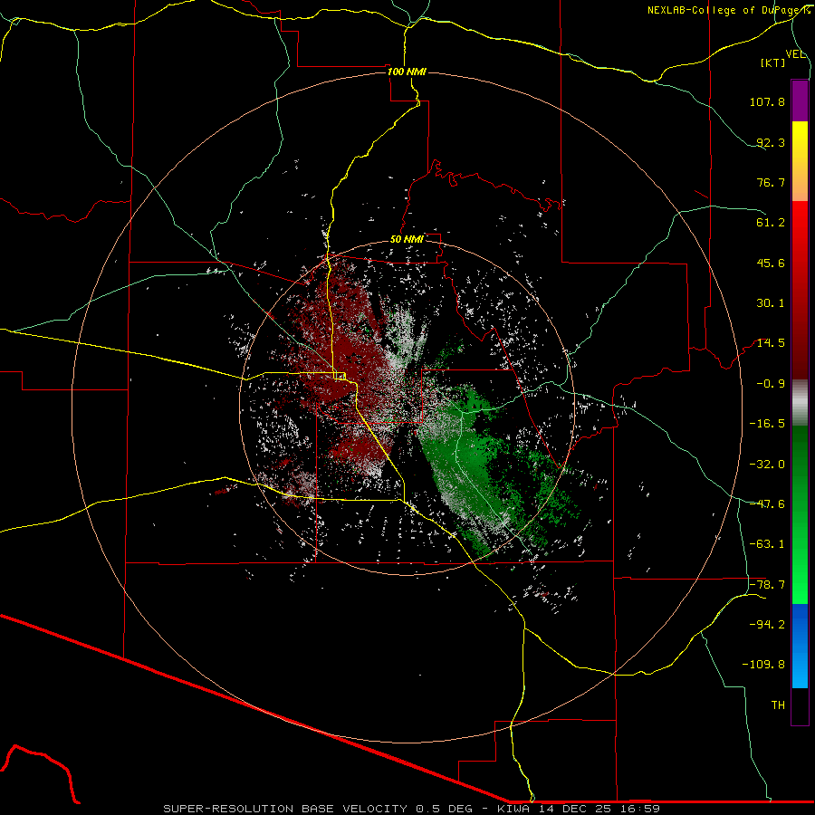Select the 92.3 scale value
The image size is (815, 815).
[771, 142]
